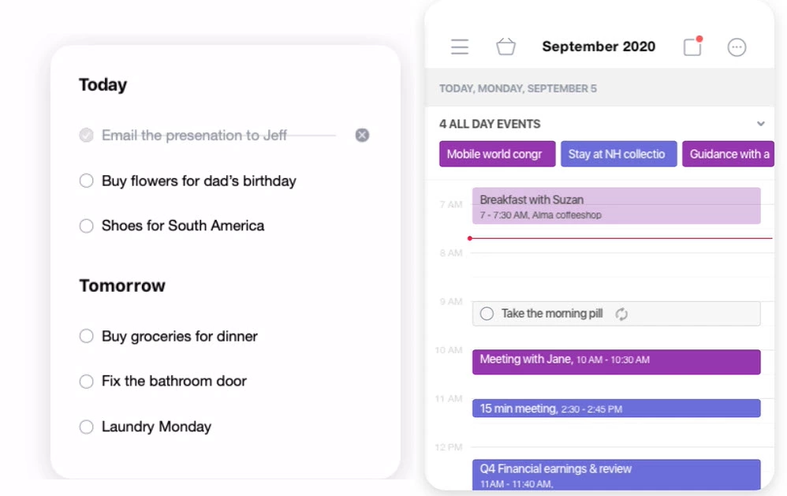Click the red current-time indicator dot
Image resolution: width=787 pixels, height=496 pixels.
tap(470, 238)
